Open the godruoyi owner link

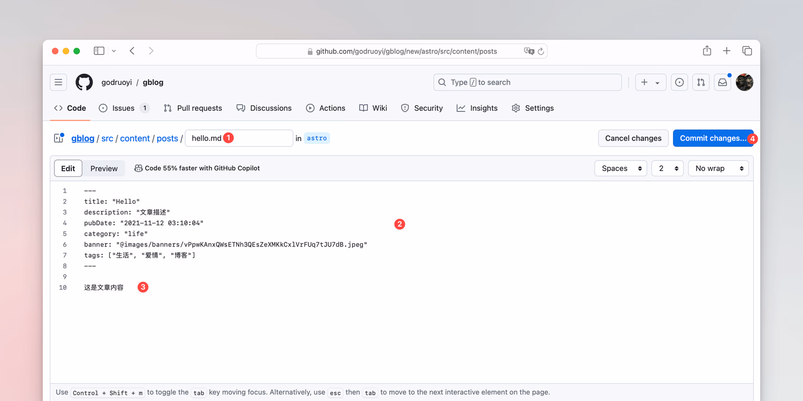(117, 82)
